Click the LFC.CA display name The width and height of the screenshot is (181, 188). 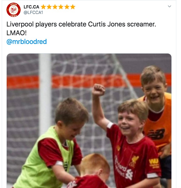(31, 7)
